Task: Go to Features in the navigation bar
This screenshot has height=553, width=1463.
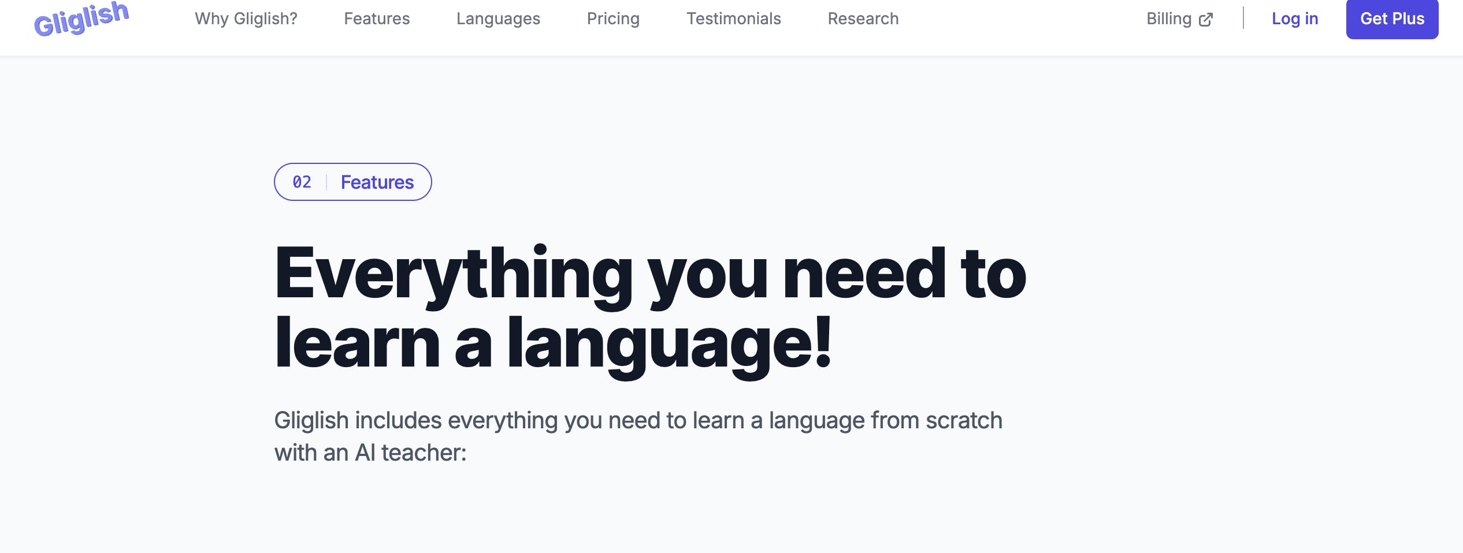Action: point(377,19)
